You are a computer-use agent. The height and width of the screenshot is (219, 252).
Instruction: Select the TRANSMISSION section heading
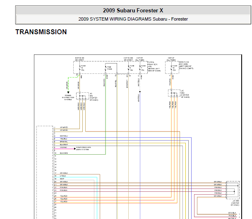pyautogui.click(x=41, y=32)
